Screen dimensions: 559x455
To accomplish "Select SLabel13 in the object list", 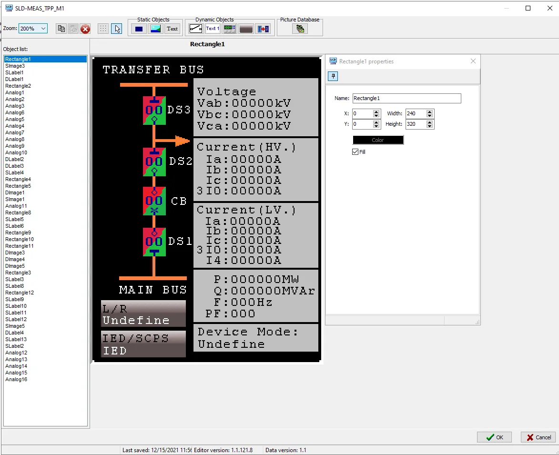I will (x=45, y=340).
